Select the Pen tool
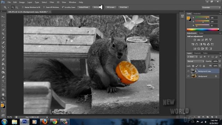222x125 pixels. pyautogui.click(x=3, y=77)
